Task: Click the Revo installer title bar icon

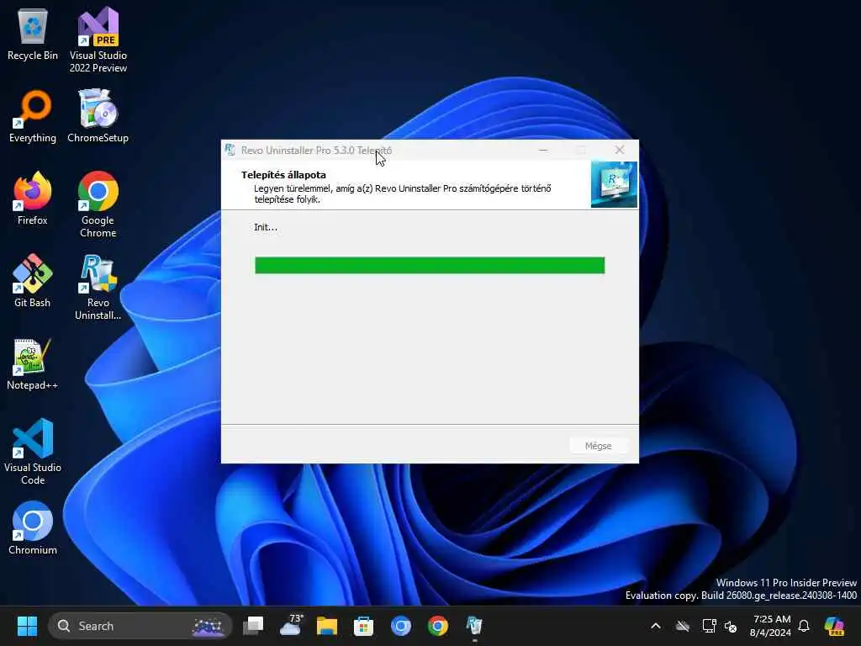Action: (230, 150)
